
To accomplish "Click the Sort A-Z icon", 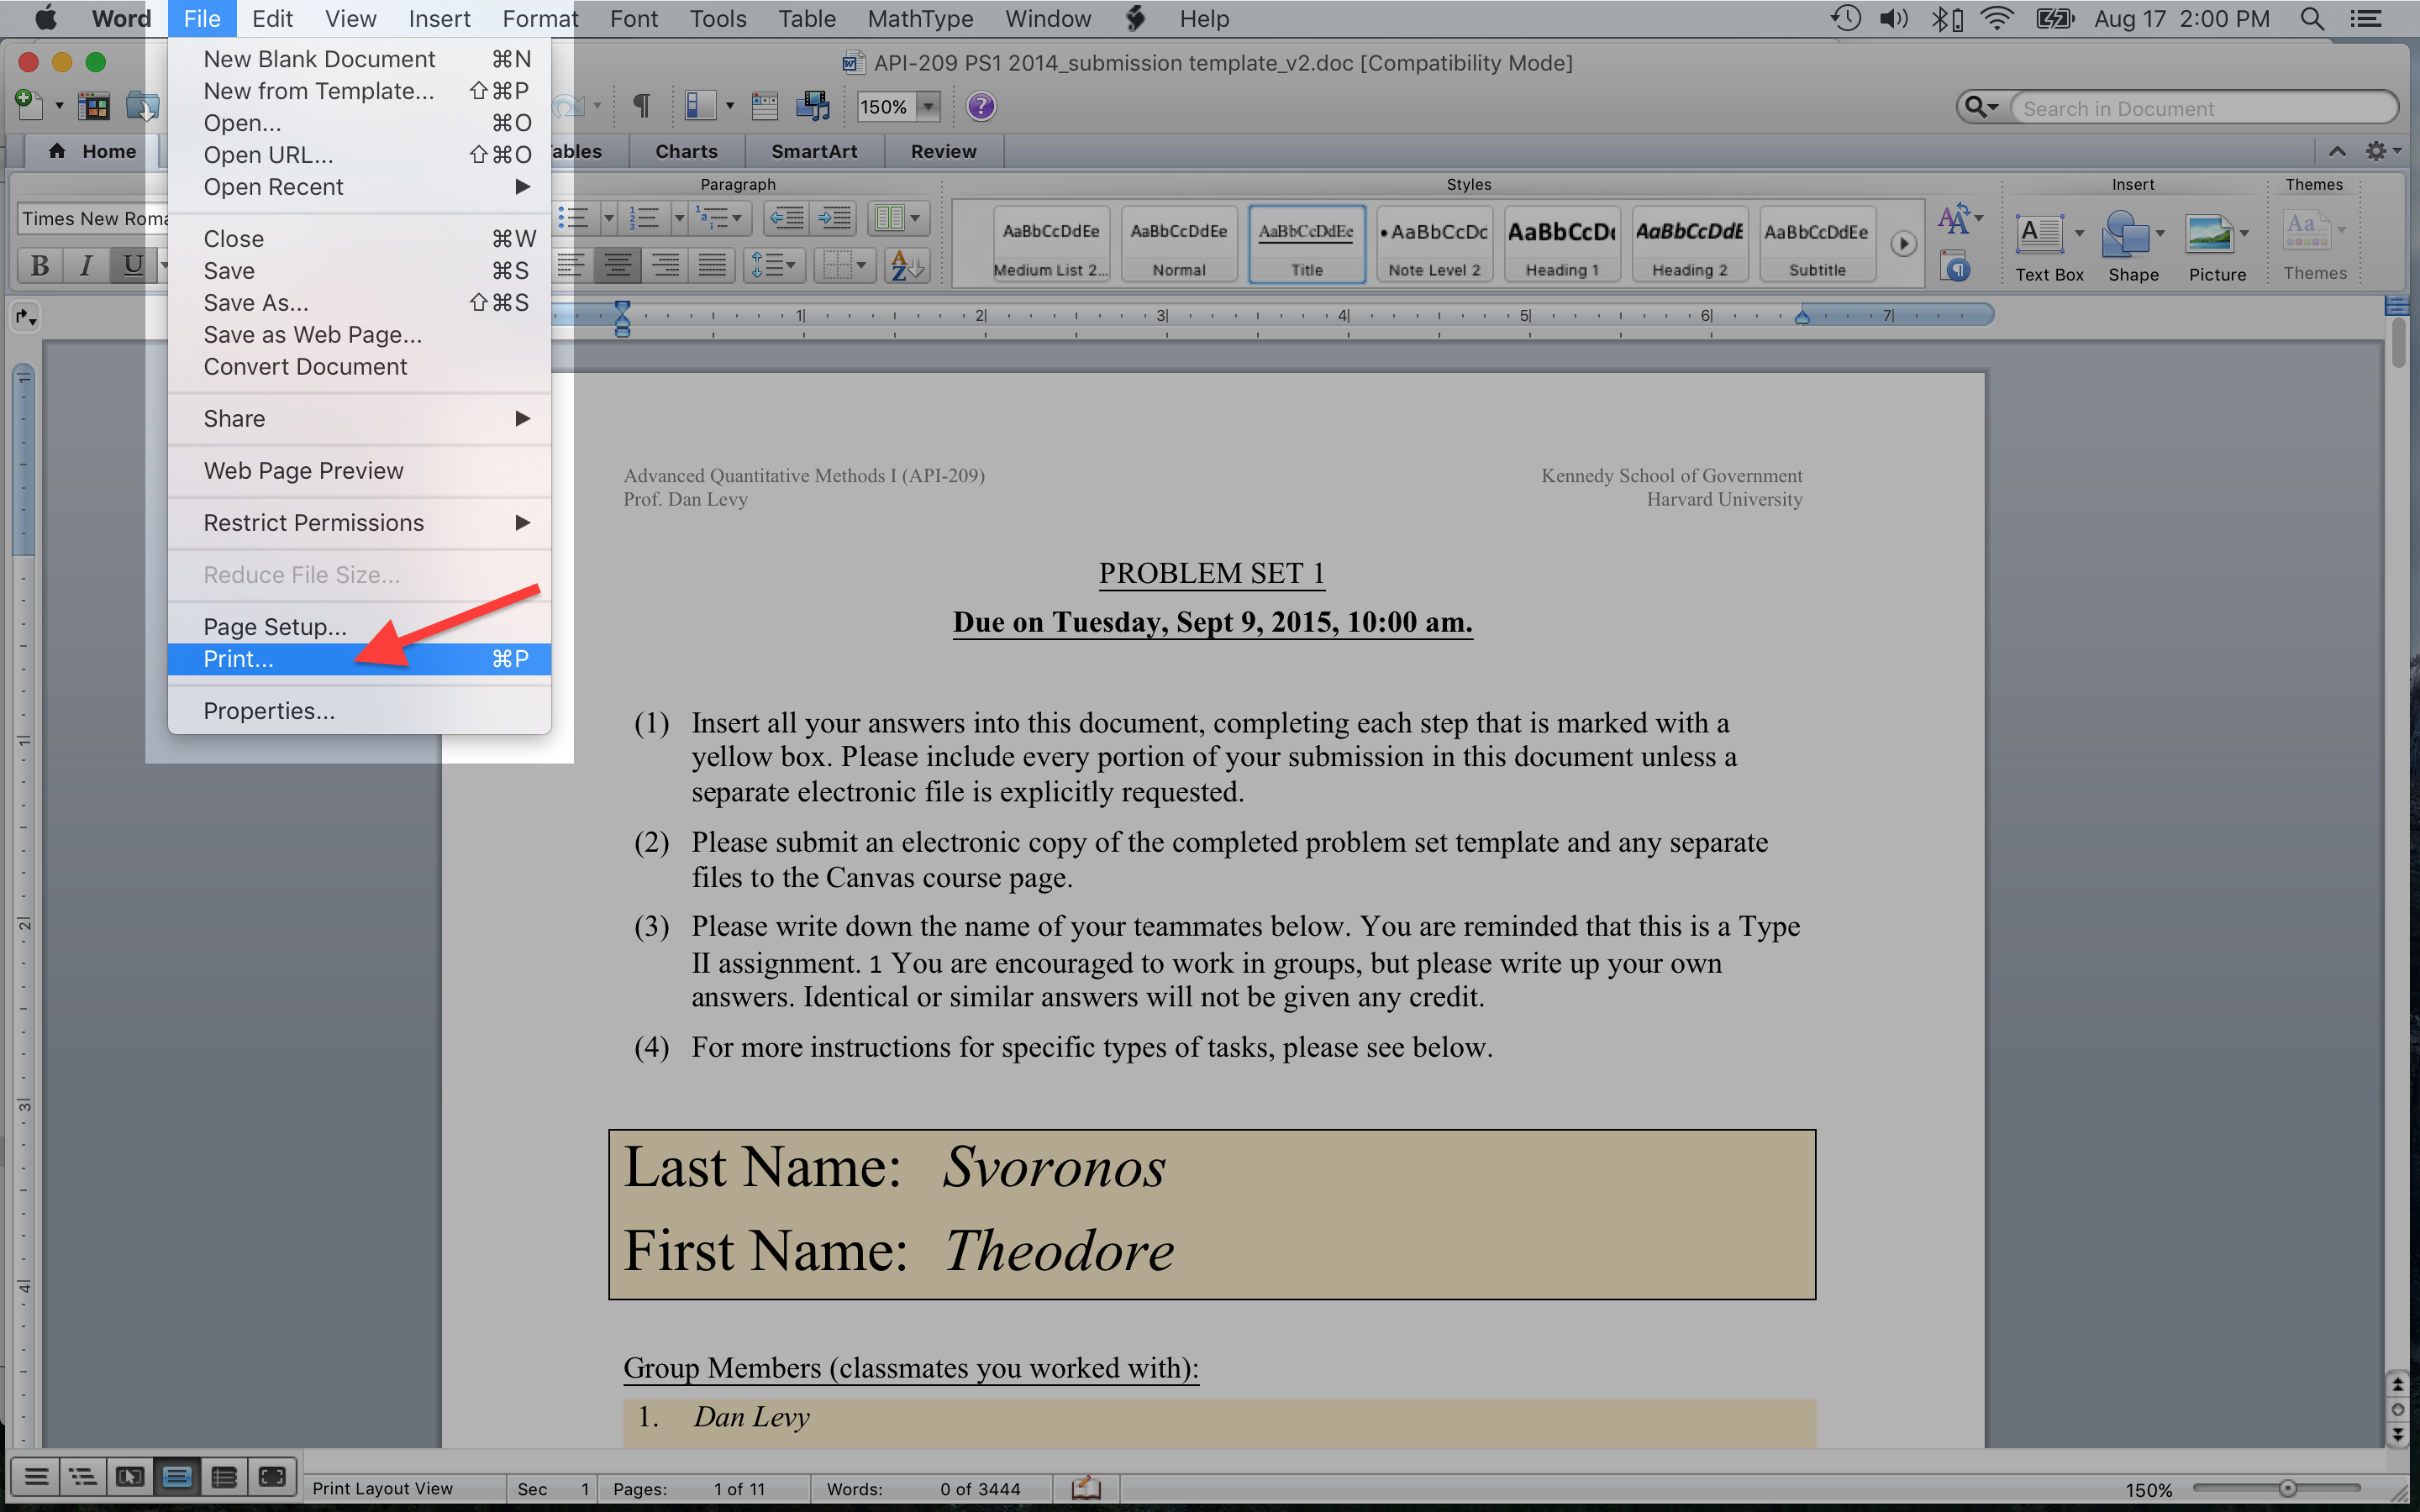I will tap(907, 265).
